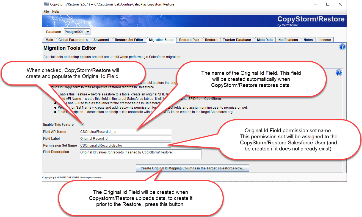Click the Field Description text area
This screenshot has width=362, height=217.
tap(140, 154)
